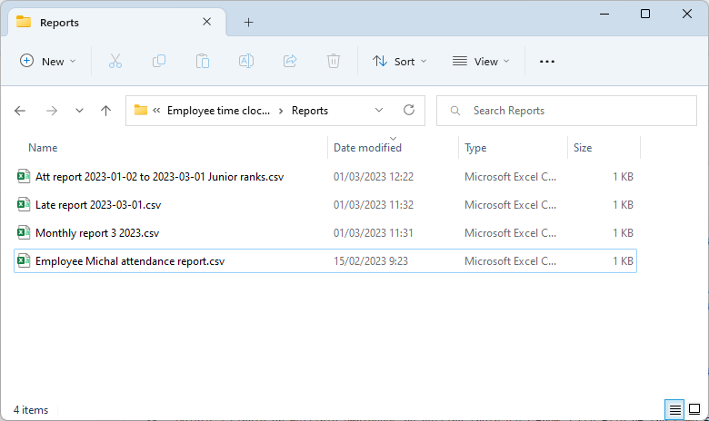Click date 01/03/2023 11:31

[x=374, y=233]
